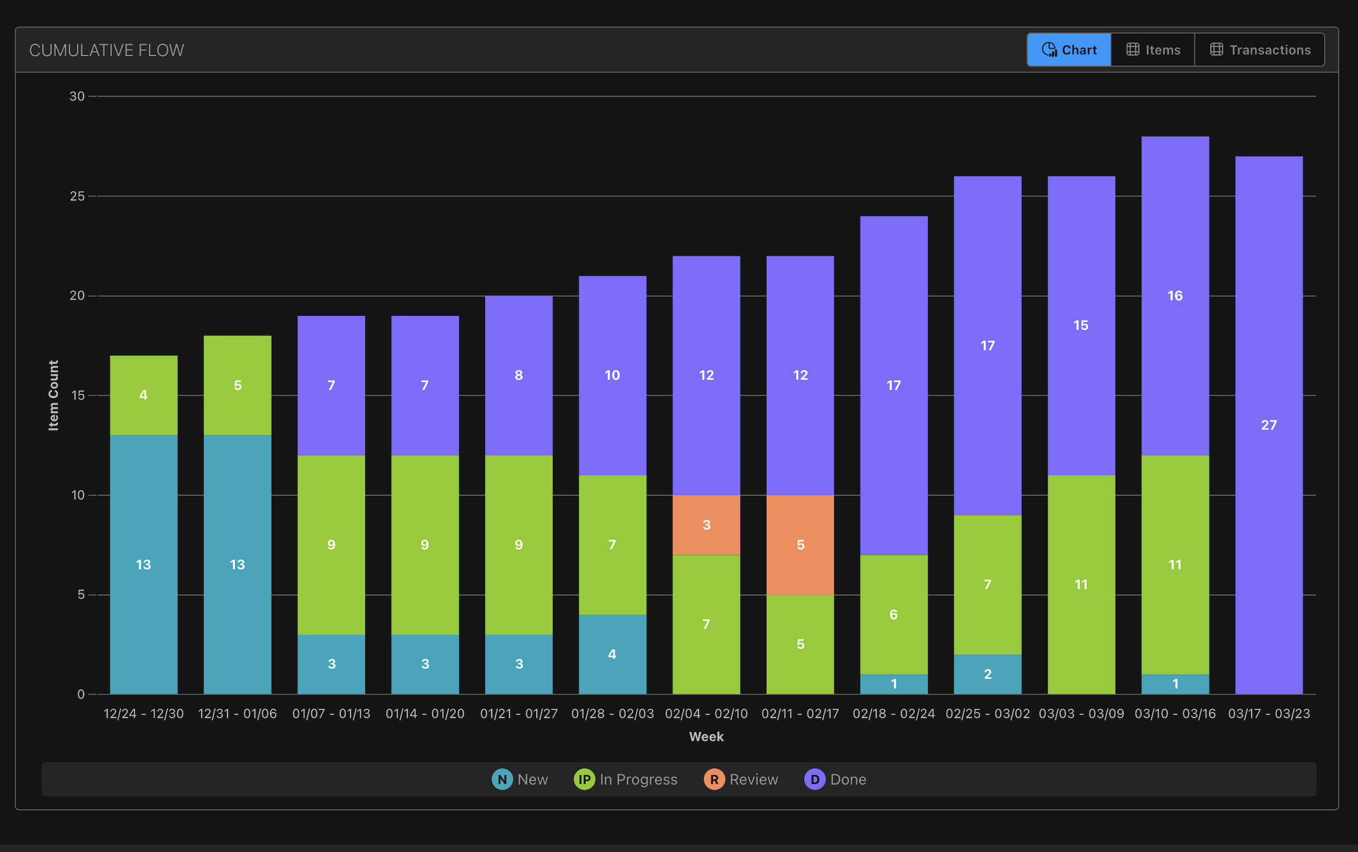
Task: Click the purple D legend icon
Action: point(814,779)
